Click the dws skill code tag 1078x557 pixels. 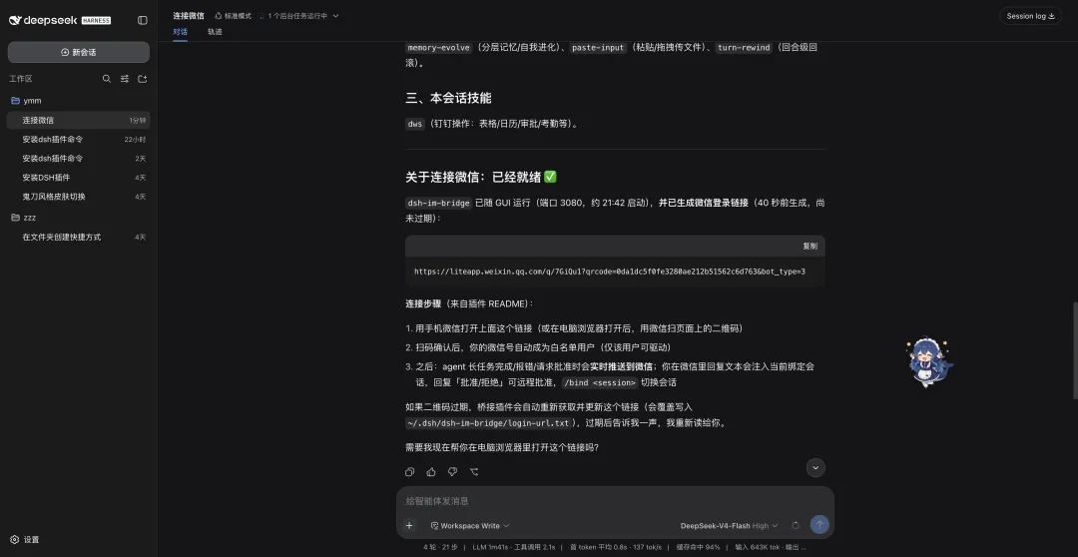click(x=415, y=125)
